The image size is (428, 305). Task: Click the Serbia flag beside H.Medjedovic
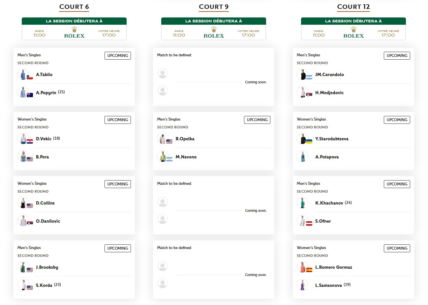[x=309, y=95]
